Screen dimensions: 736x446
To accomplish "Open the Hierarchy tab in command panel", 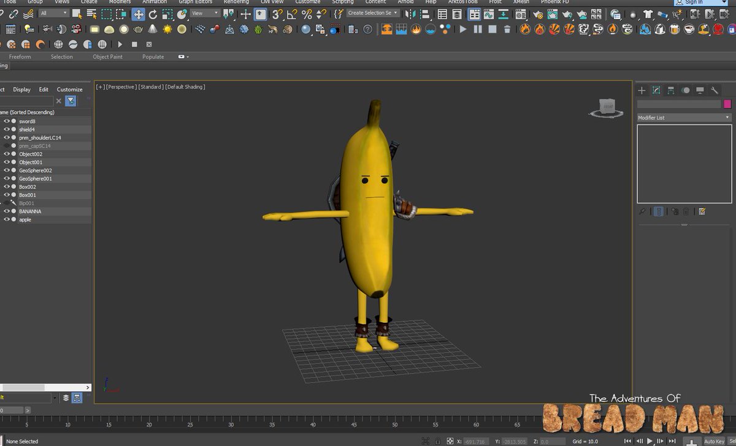I will 671,91.
